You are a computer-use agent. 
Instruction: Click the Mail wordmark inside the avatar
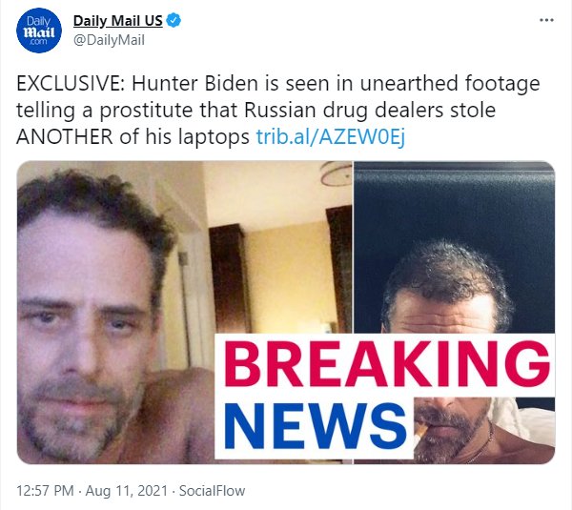pyautogui.click(x=39, y=32)
